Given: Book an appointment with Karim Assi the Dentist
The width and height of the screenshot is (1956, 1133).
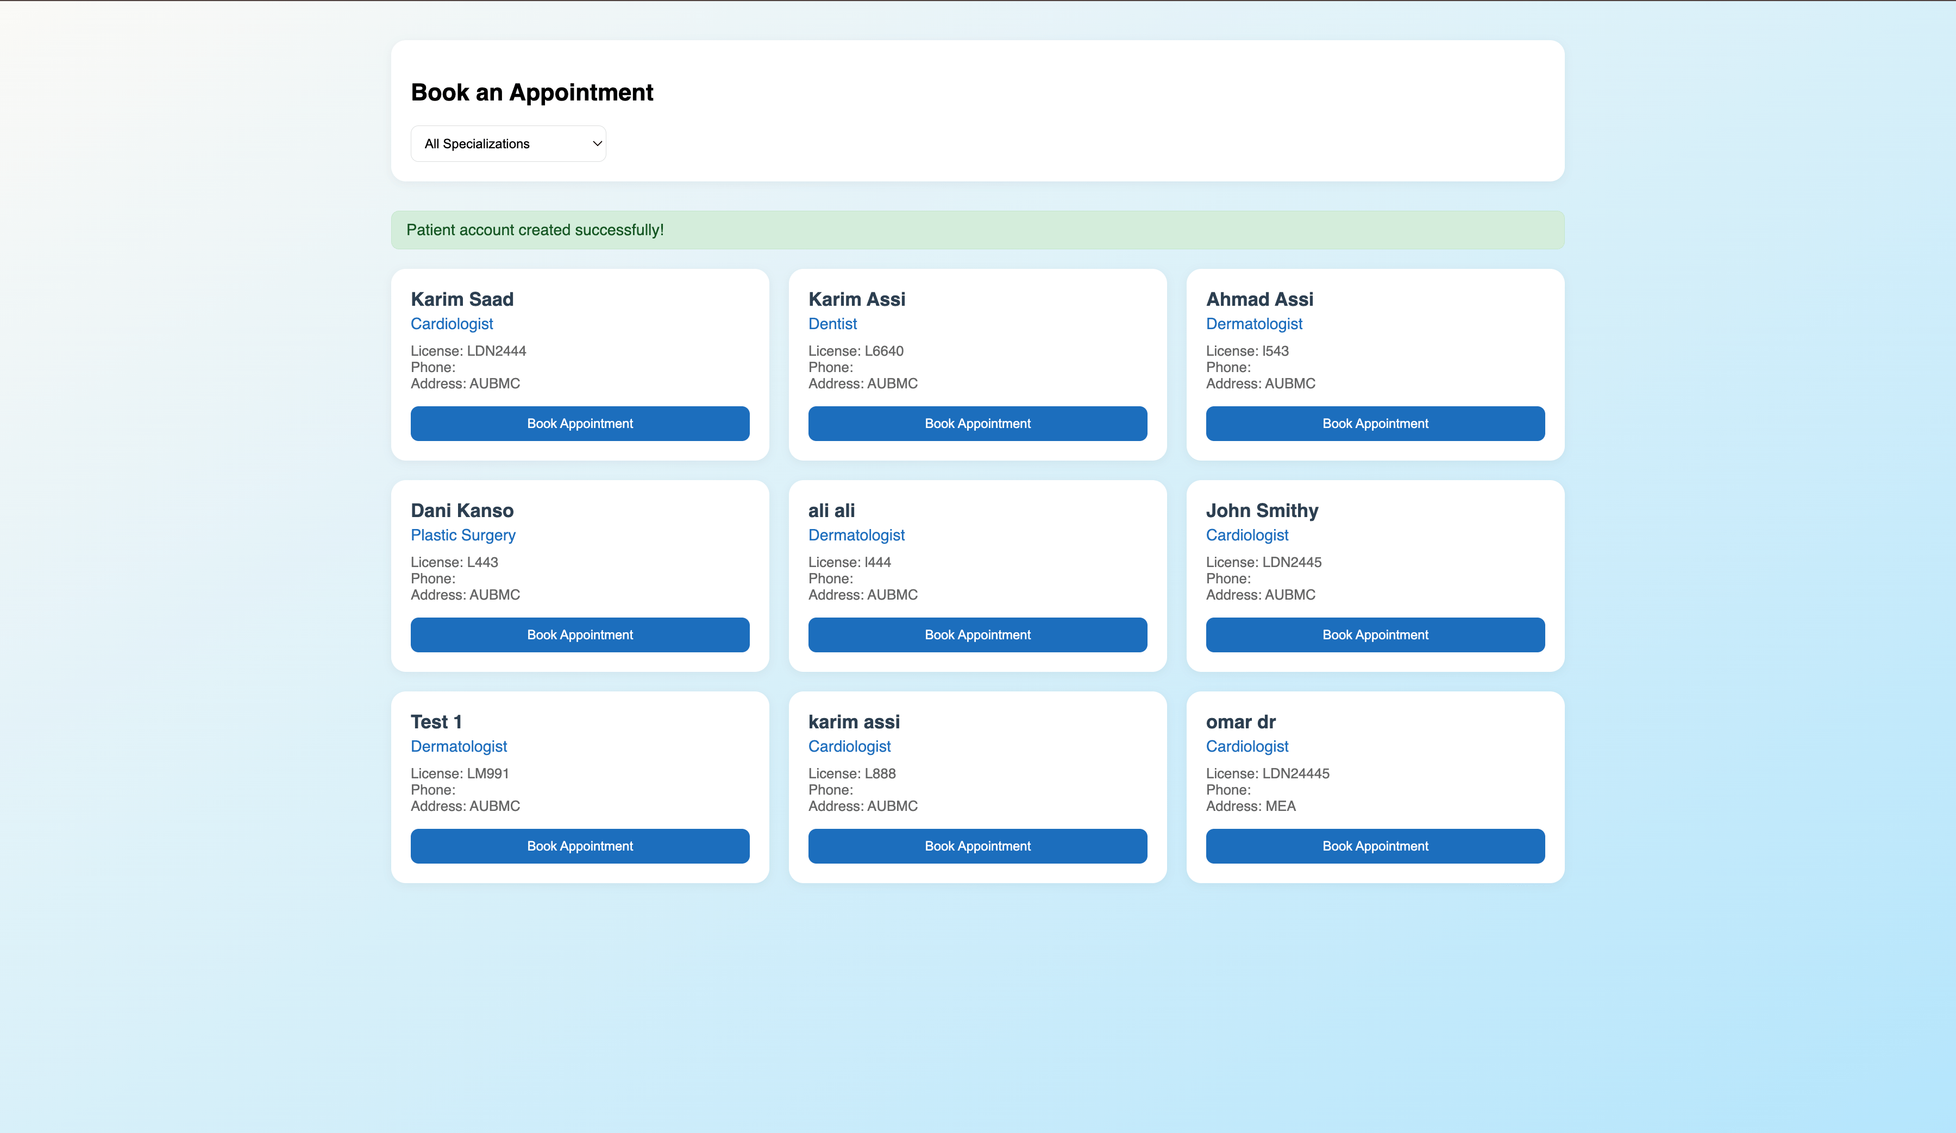Looking at the screenshot, I should (x=977, y=423).
